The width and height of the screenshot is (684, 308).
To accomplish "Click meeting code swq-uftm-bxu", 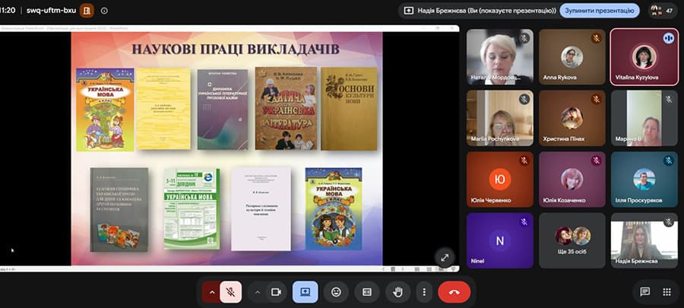I will [51, 11].
